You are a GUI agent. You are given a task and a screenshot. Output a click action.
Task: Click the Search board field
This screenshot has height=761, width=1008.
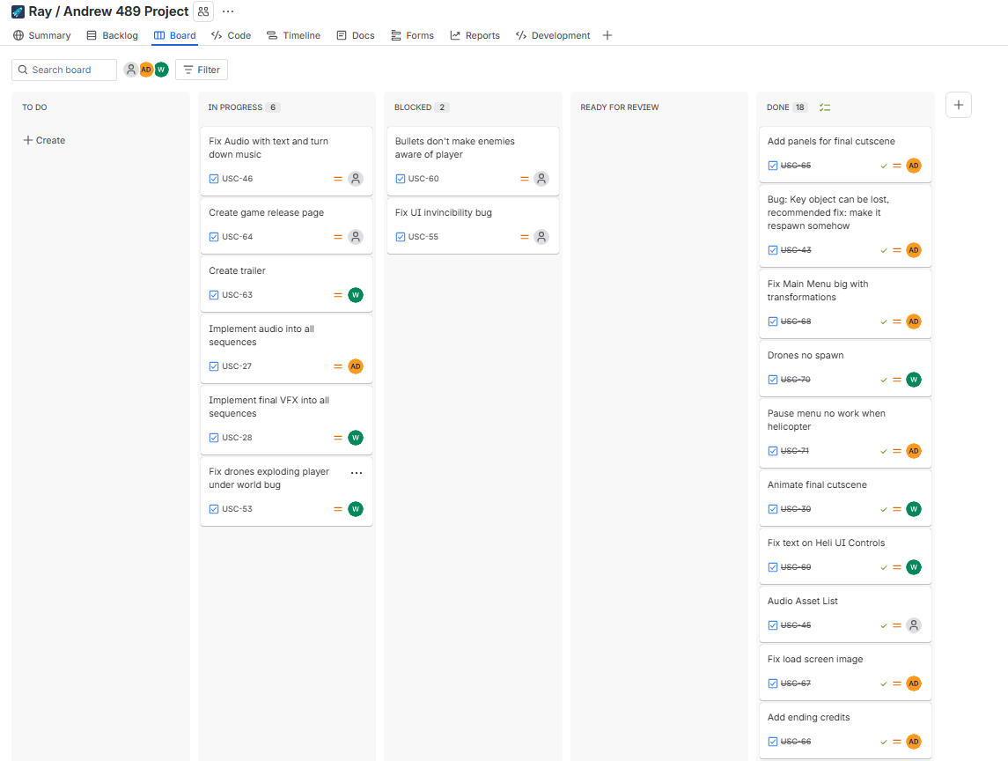pyautogui.click(x=64, y=70)
